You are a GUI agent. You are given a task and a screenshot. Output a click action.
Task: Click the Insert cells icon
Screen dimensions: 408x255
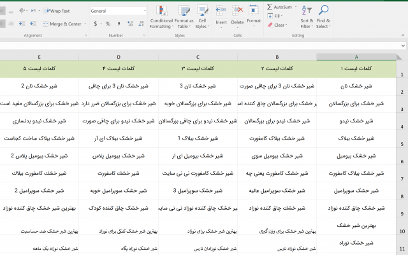(x=221, y=11)
